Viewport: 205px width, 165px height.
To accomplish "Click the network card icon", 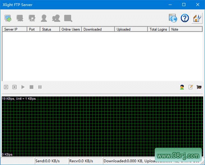I will coord(199,87).
